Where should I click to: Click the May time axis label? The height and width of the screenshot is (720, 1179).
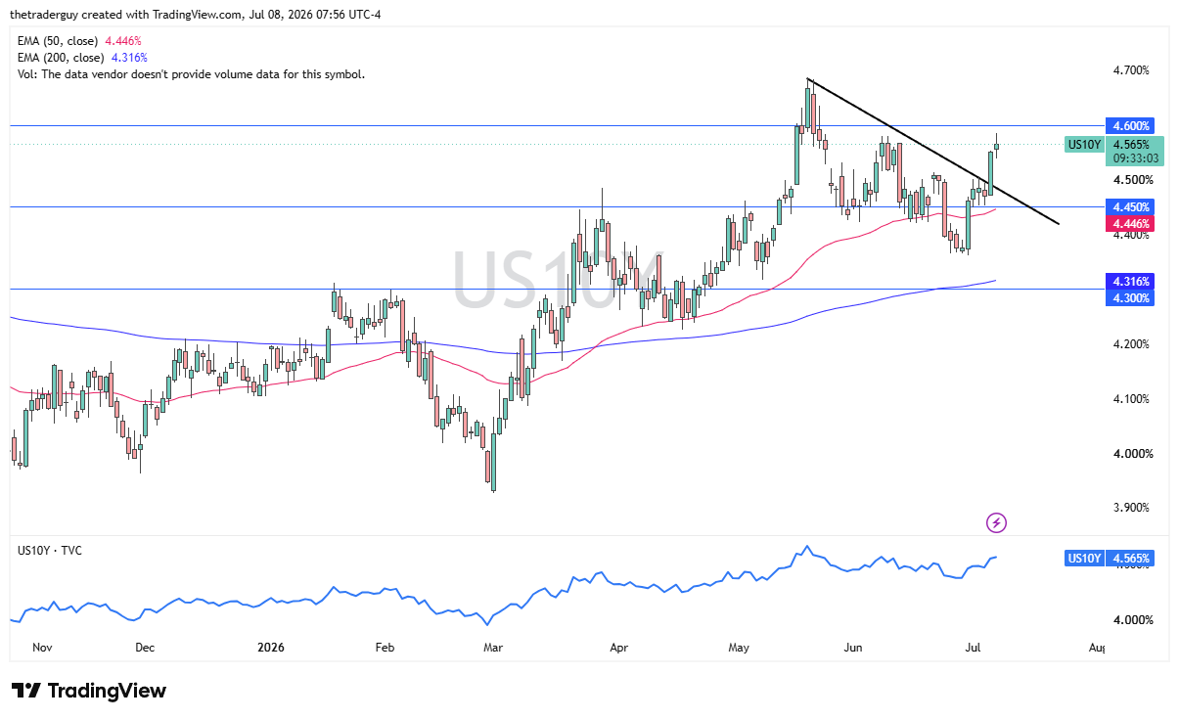point(739,648)
